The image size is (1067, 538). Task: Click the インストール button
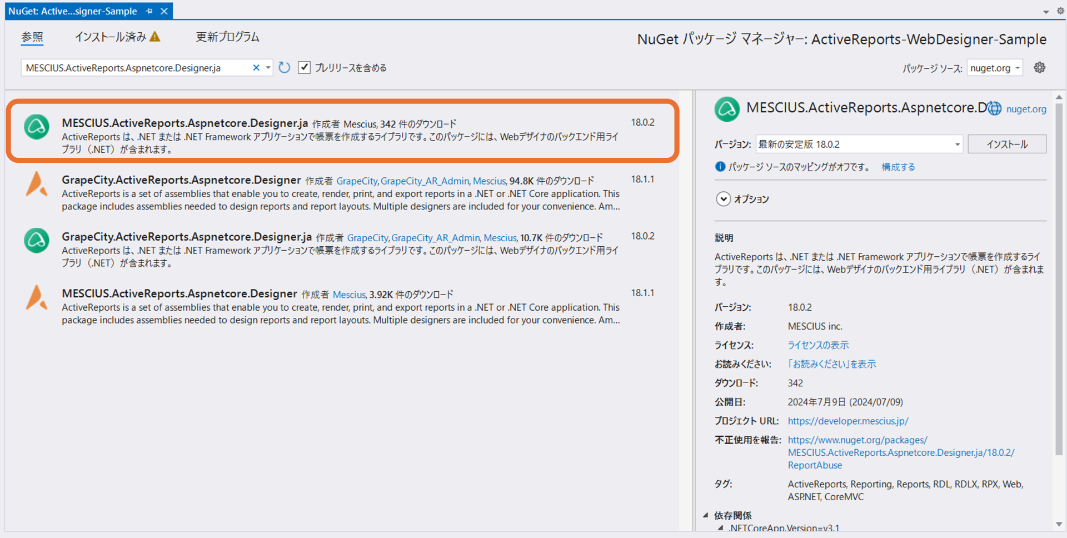(x=1007, y=145)
